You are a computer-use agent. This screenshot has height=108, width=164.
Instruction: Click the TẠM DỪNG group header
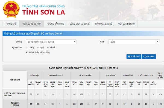110,75
